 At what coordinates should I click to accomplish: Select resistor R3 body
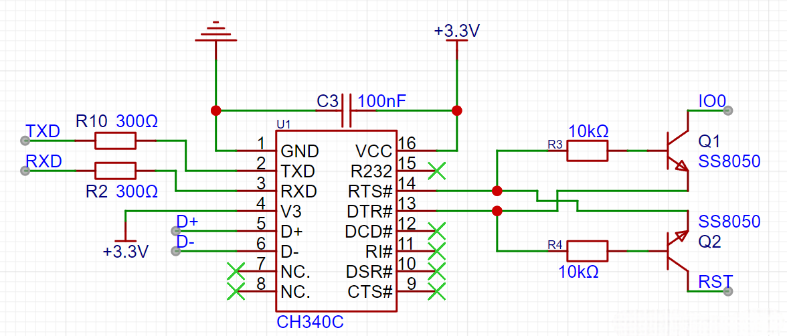587,151
